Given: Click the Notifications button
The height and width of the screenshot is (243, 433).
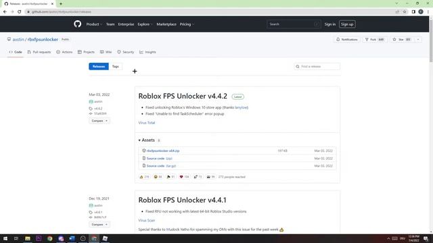Looking at the screenshot, I should click(347, 40).
